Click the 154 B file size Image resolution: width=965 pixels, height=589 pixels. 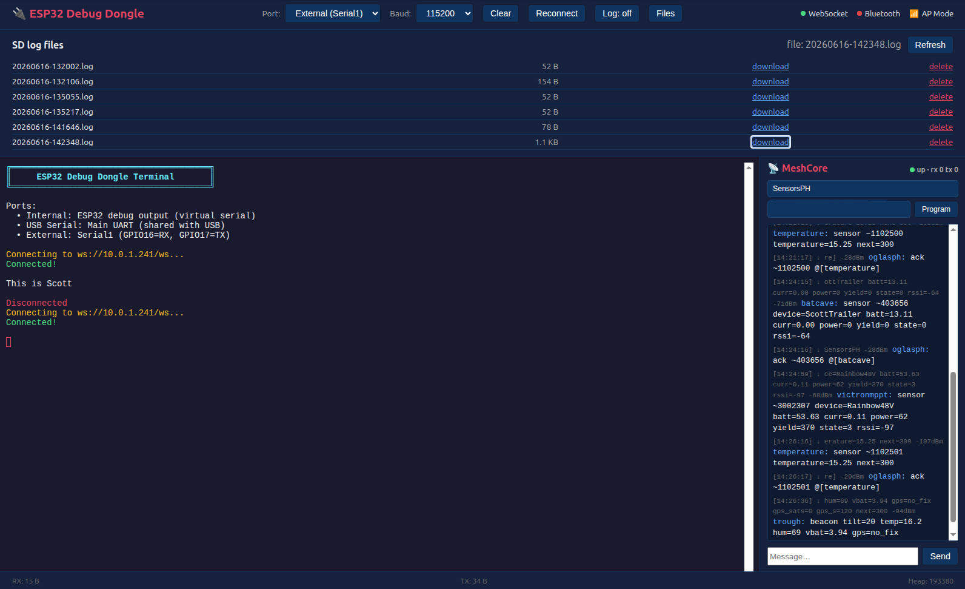[548, 82]
